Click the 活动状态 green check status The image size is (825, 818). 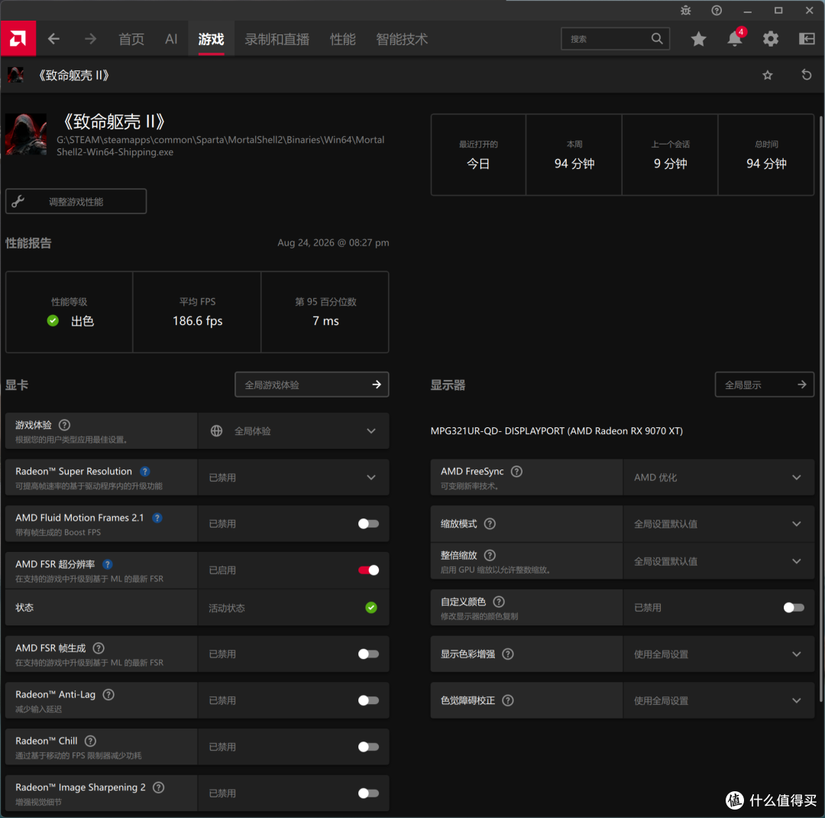[371, 607]
